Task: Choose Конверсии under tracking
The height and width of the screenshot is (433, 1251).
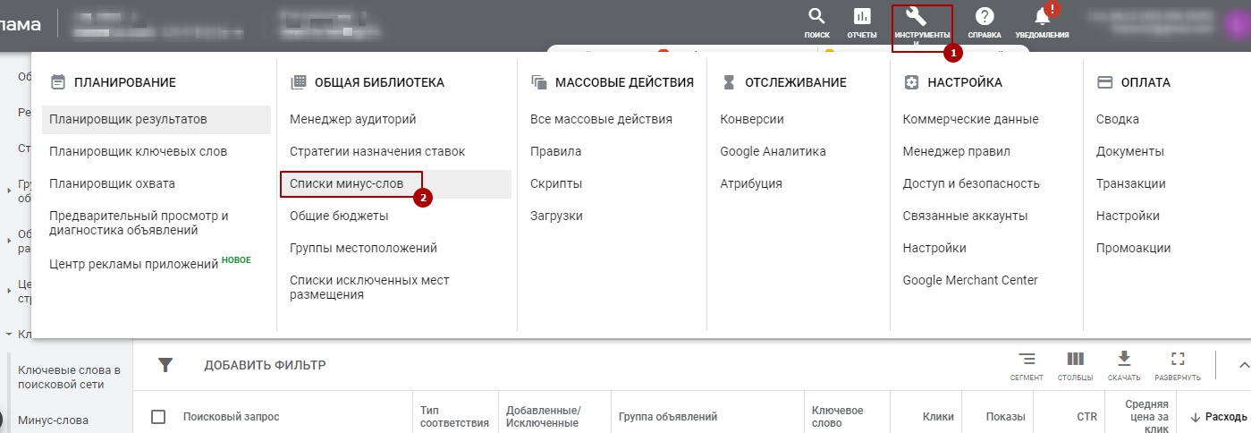Action: coord(752,119)
